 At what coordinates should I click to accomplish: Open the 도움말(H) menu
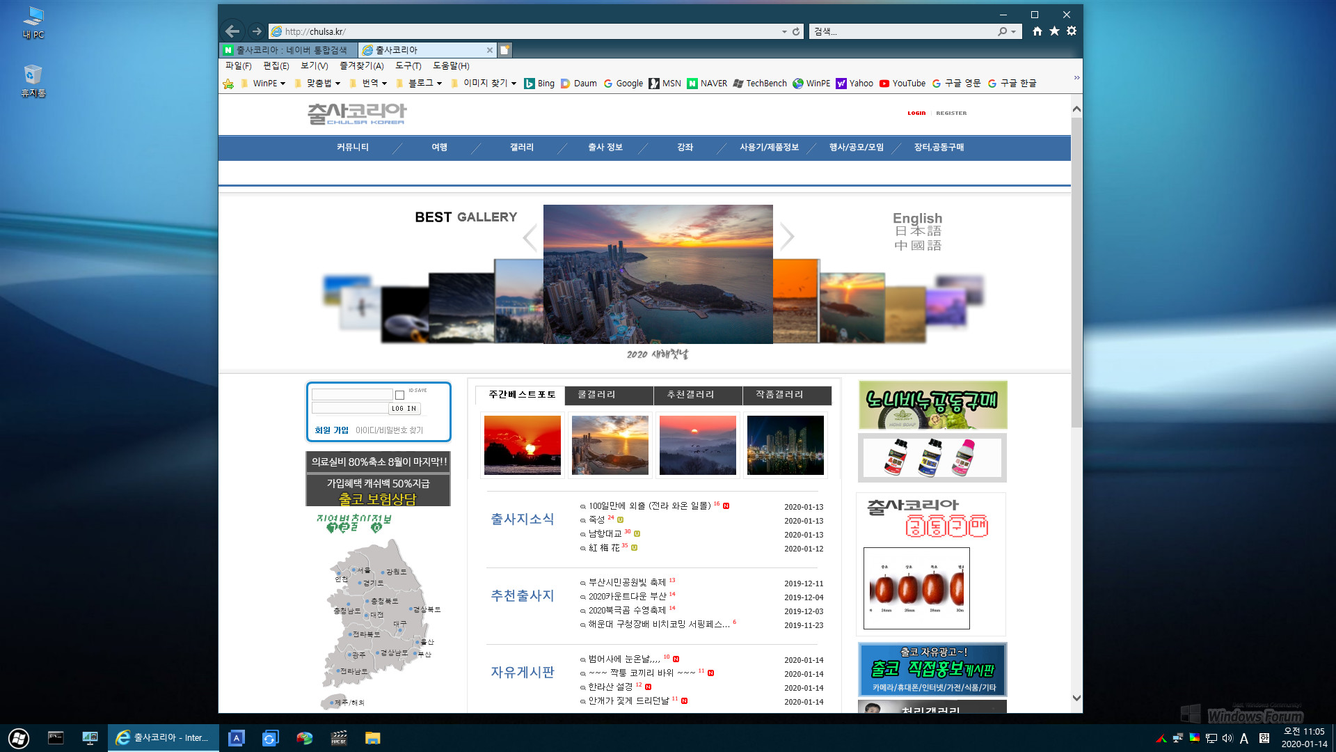pos(451,66)
